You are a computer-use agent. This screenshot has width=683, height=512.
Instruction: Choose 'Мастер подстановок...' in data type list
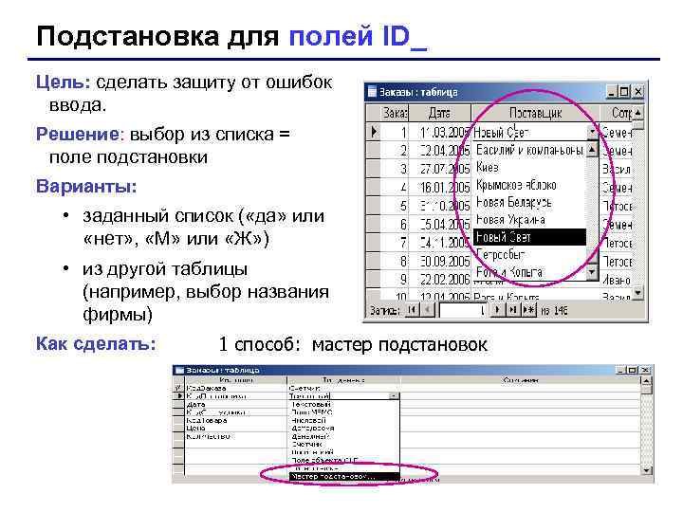[344, 477]
